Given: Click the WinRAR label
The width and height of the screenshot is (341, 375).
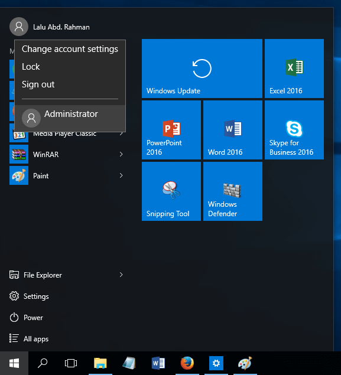Looking at the screenshot, I should [46, 155].
